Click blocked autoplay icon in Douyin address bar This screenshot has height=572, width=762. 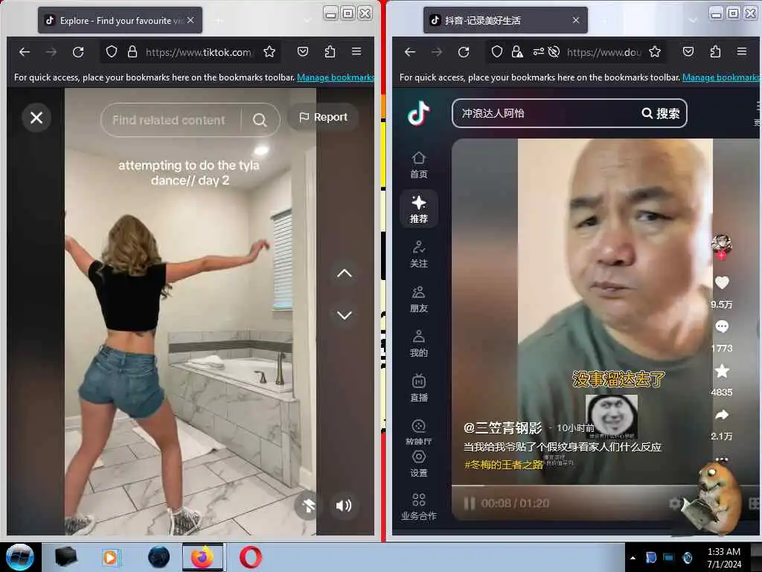554,52
